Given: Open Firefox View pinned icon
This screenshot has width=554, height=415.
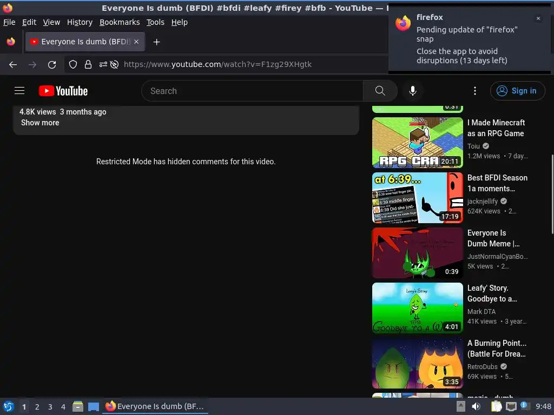Looking at the screenshot, I should pos(11,42).
